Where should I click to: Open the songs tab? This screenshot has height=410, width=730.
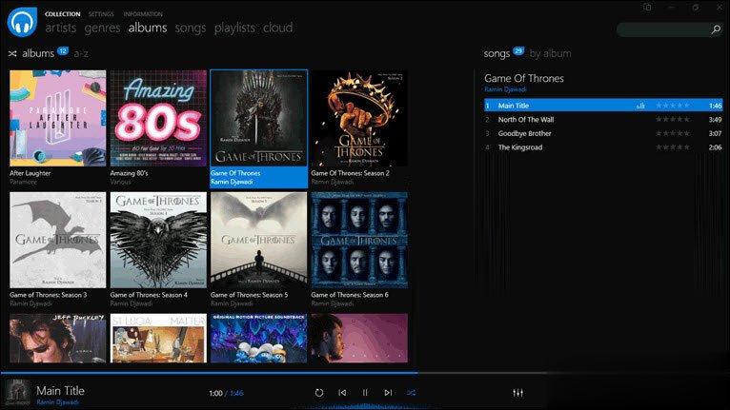point(191,28)
